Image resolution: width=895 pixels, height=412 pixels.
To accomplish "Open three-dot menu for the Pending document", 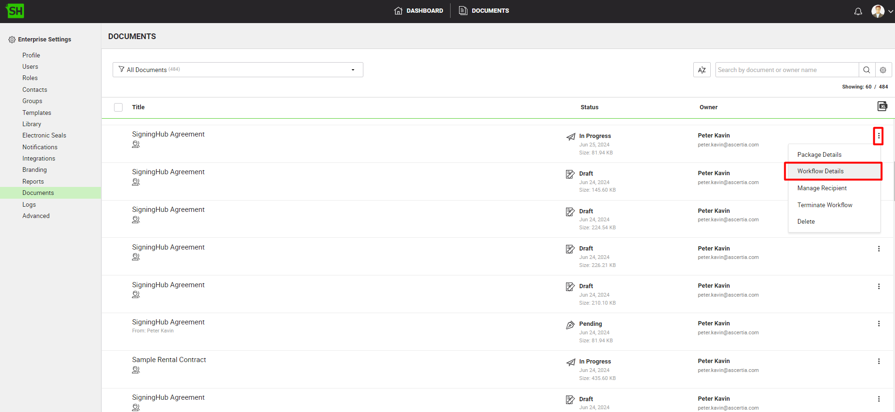I will (x=879, y=323).
